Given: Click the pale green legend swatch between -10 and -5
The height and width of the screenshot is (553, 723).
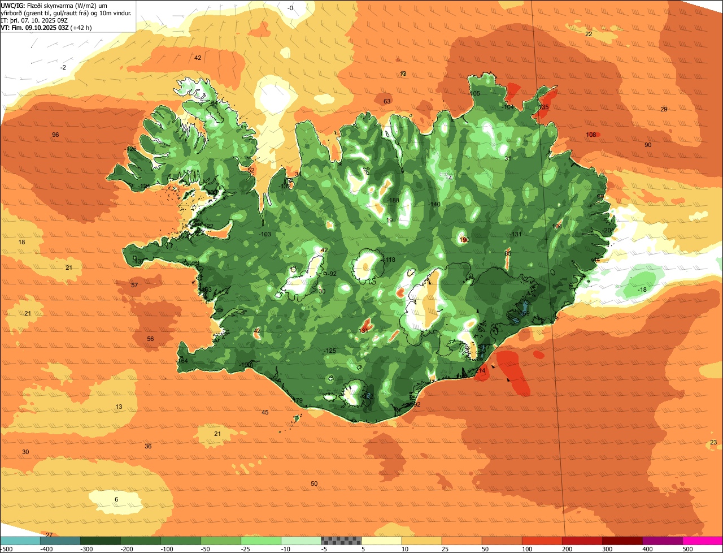Looking at the screenshot, I should coord(301,541).
